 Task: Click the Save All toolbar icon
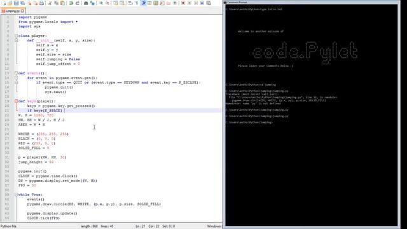(23, 3)
